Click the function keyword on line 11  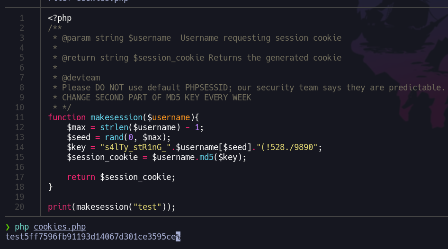point(67,117)
